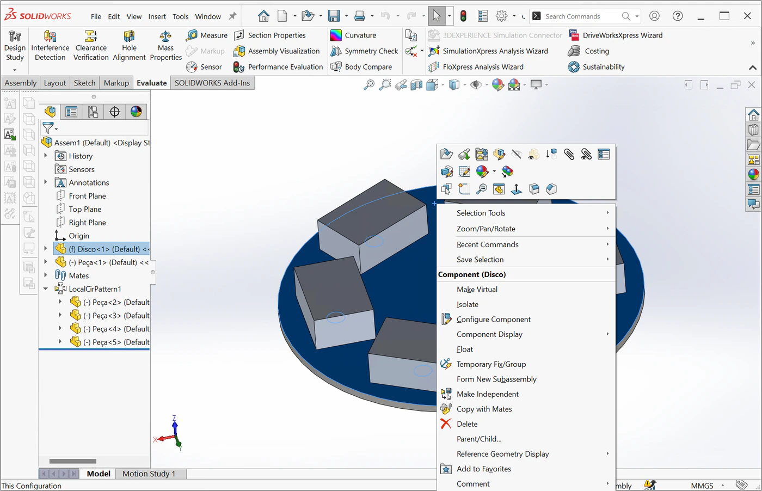Click the Search Commands input field

tap(579, 16)
